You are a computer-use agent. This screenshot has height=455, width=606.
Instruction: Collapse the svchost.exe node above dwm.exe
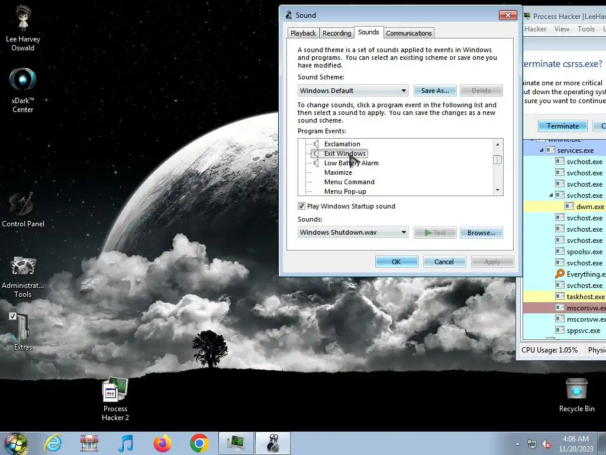[x=551, y=196]
